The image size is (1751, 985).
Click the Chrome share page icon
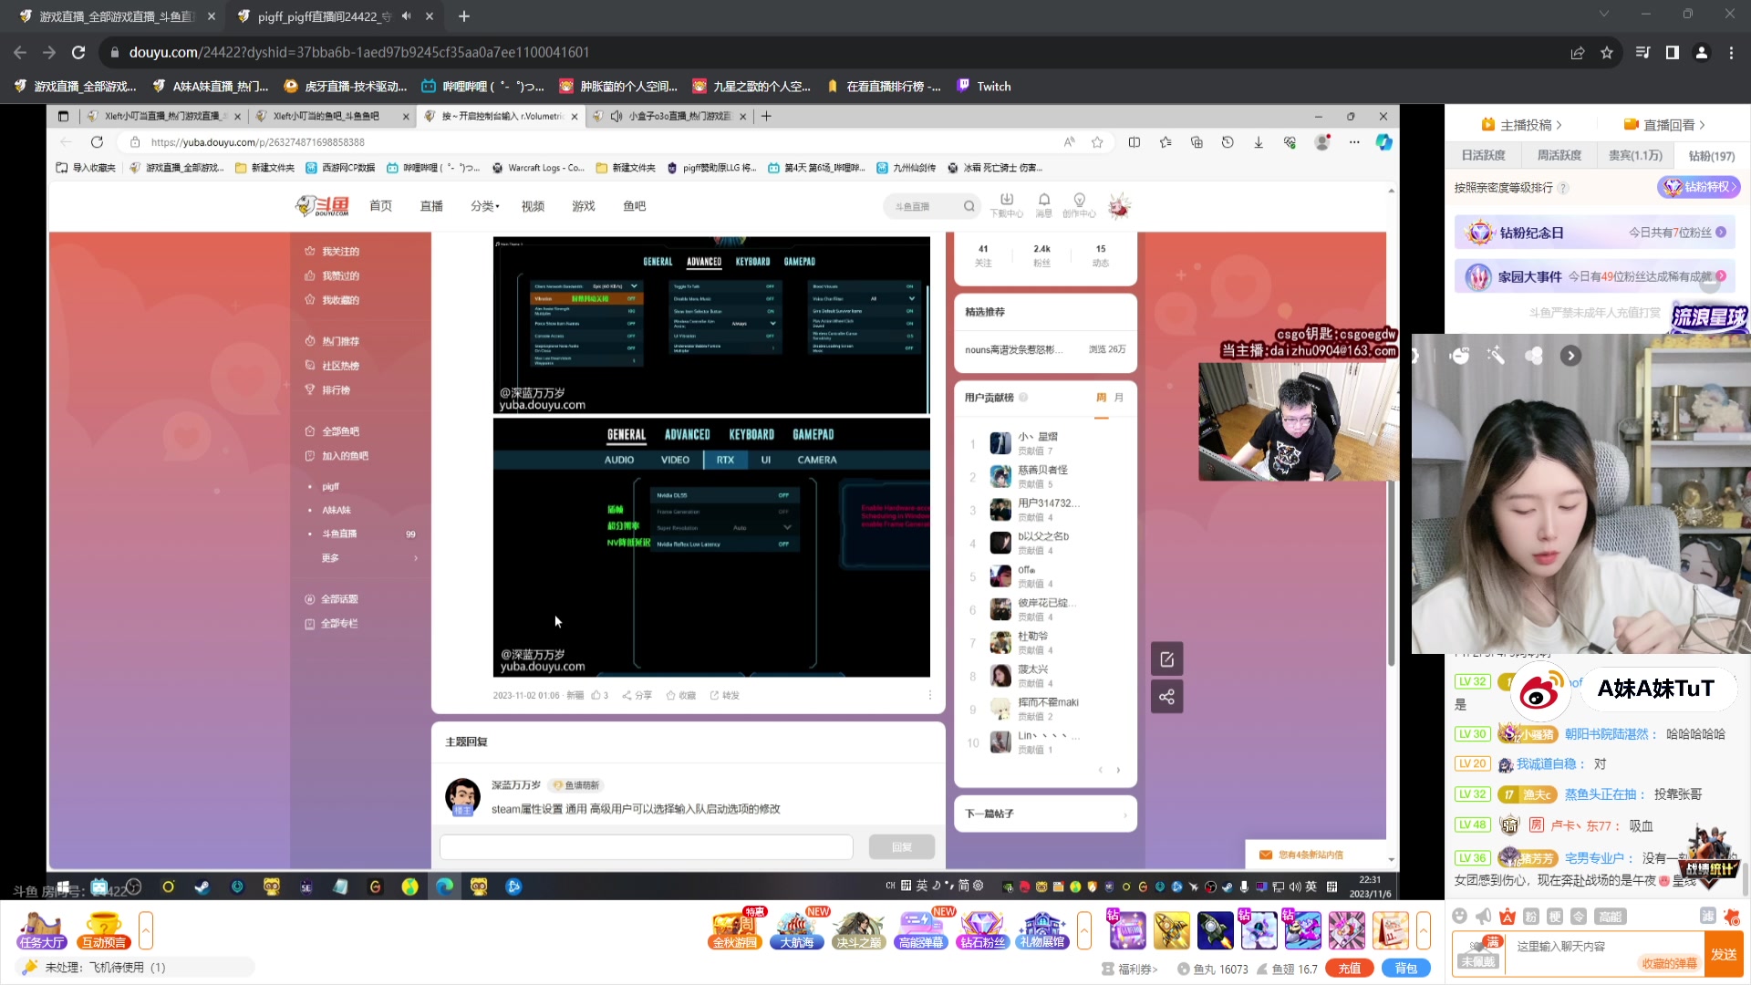[1578, 53]
